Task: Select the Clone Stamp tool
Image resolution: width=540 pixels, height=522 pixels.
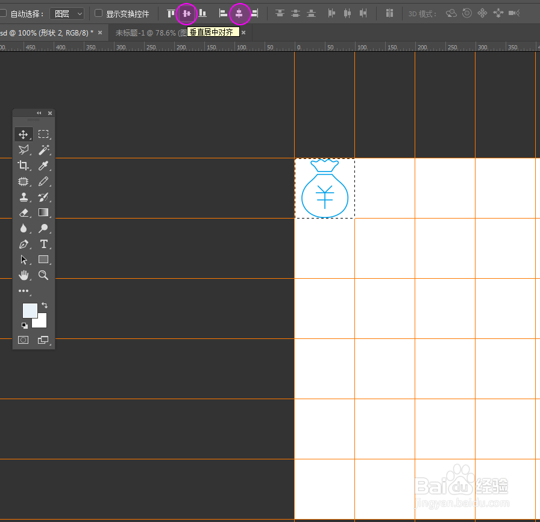Action: pyautogui.click(x=24, y=197)
